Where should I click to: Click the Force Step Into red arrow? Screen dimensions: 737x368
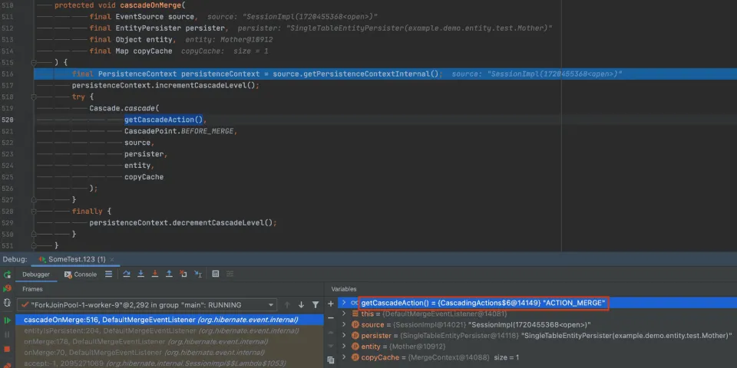click(x=154, y=274)
